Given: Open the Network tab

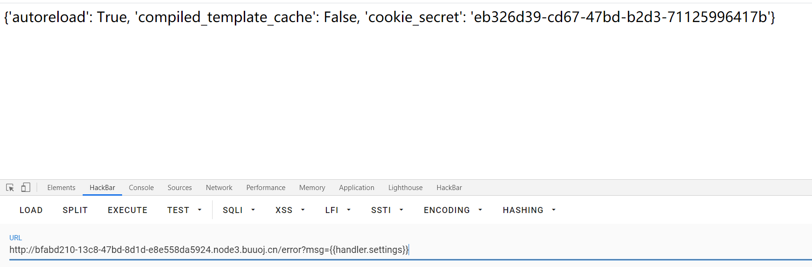Looking at the screenshot, I should (219, 188).
